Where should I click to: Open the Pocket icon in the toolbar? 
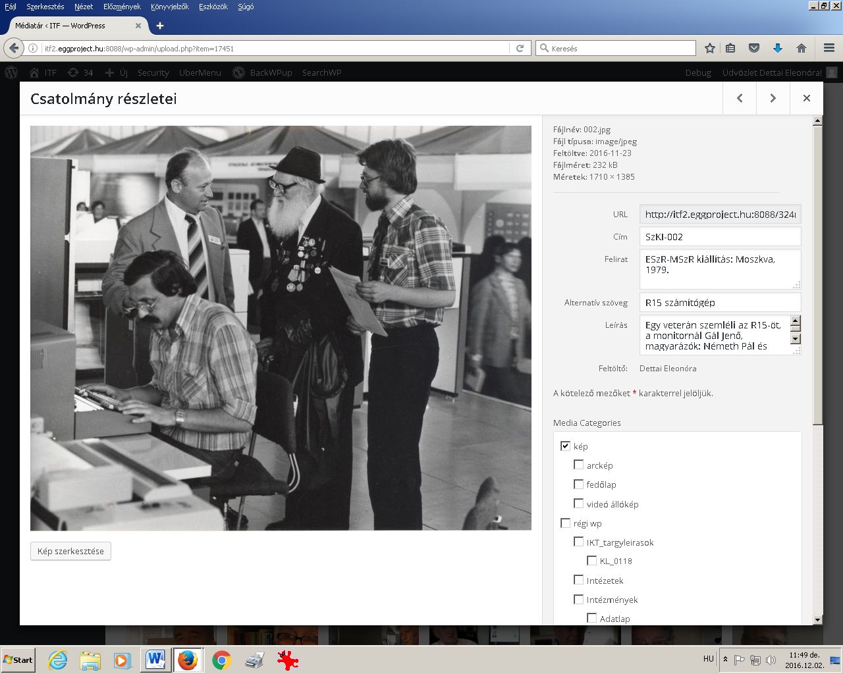point(754,48)
